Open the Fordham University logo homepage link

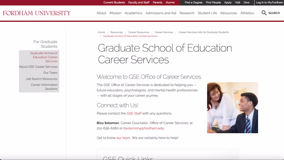37,13
